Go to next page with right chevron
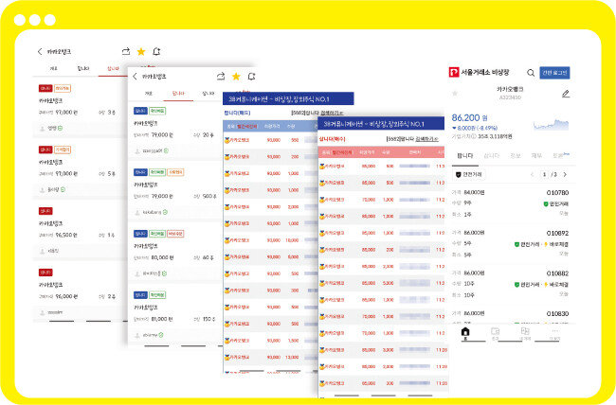The width and height of the screenshot is (616, 405). (565, 174)
